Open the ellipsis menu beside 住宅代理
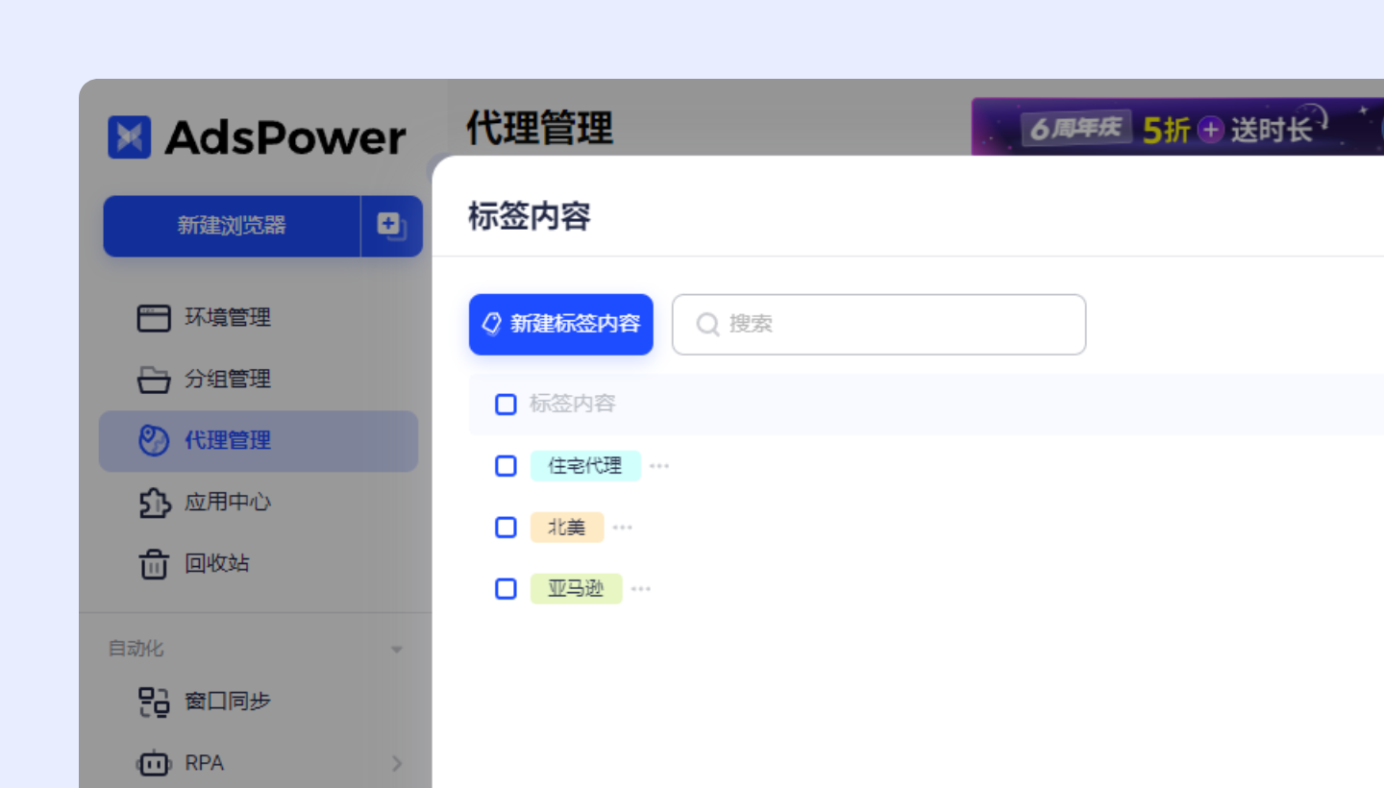The width and height of the screenshot is (1384, 788). (x=659, y=465)
